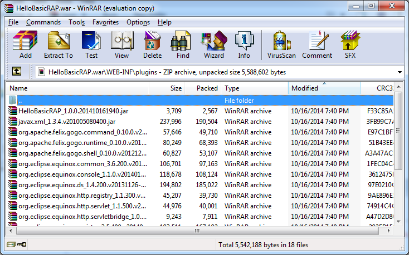
Task: Click packed value 68,393
Action: click(x=208, y=143)
